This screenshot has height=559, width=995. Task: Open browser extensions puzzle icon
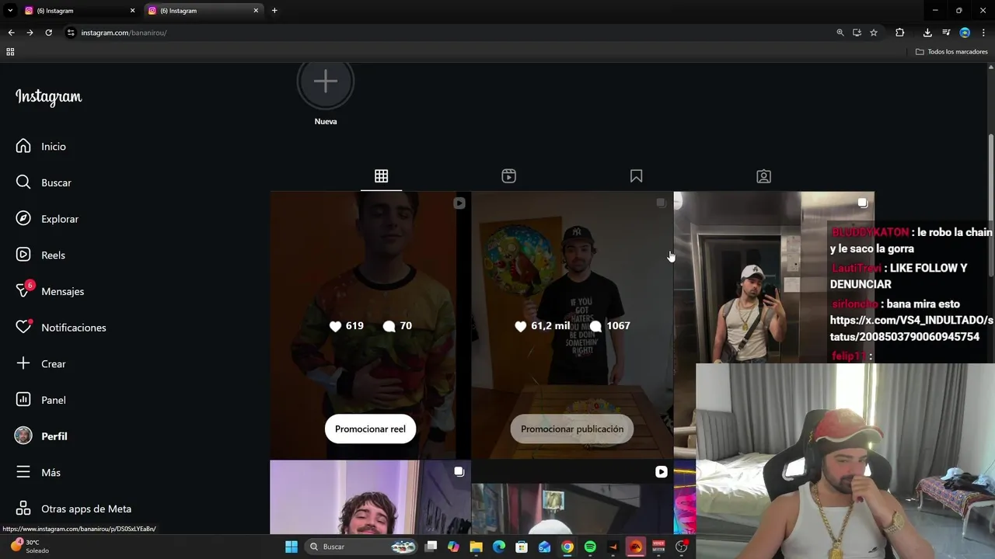(x=899, y=33)
